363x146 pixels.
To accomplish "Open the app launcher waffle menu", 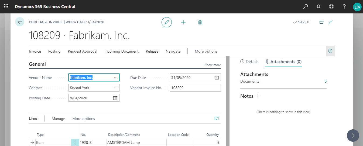I will click(6, 6).
